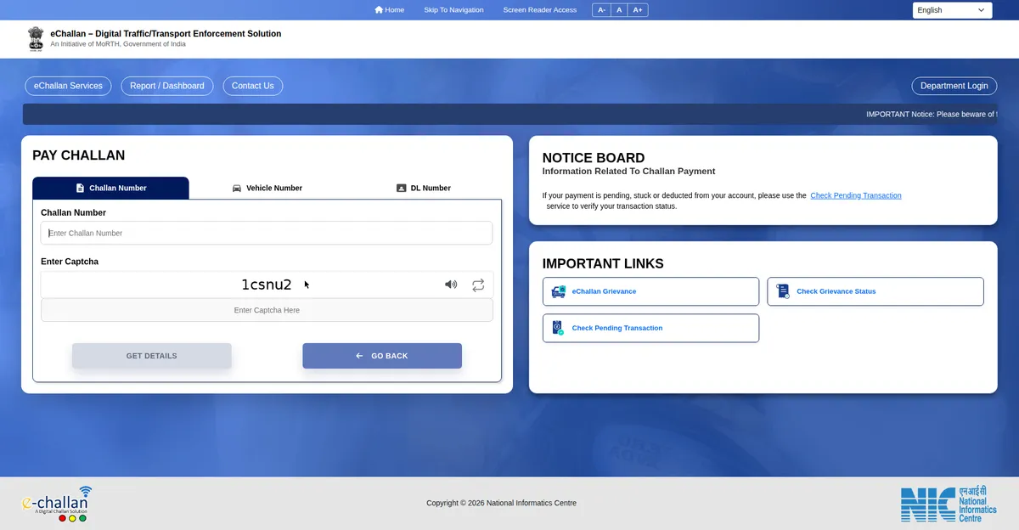Switch to the Challan Number tab

coord(110,188)
